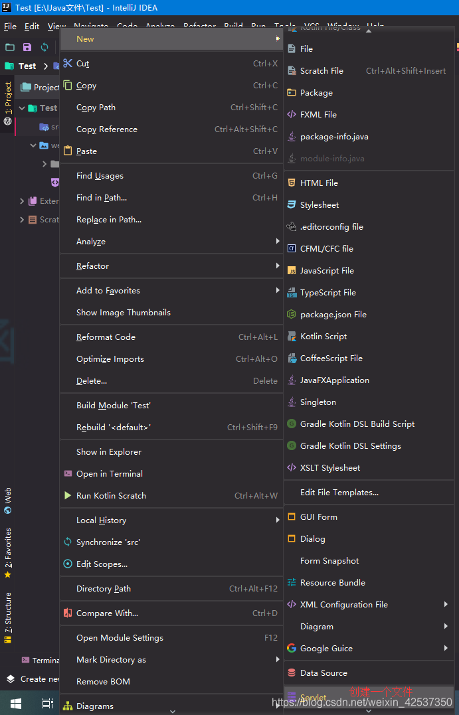459x715 pixels.
Task: Click the Synchronize toolbar icon
Action: click(x=45, y=47)
